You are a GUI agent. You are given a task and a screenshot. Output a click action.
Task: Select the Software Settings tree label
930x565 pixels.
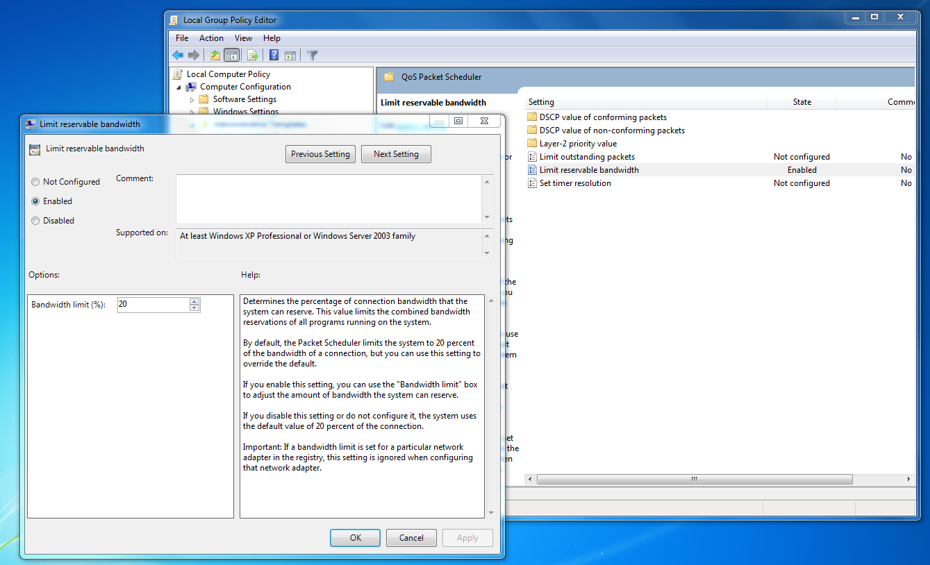(x=244, y=99)
